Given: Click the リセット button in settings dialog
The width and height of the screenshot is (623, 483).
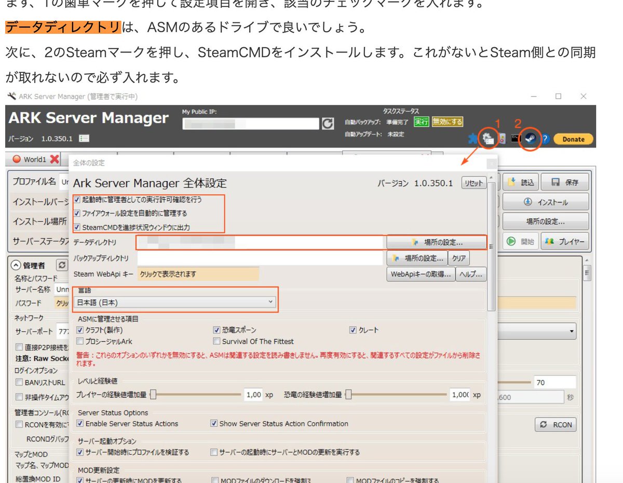Looking at the screenshot, I should pyautogui.click(x=473, y=183).
